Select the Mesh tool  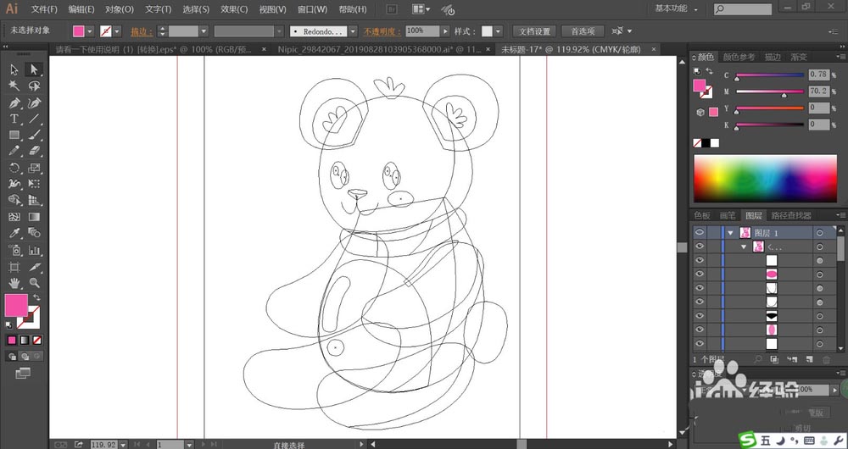coord(14,217)
